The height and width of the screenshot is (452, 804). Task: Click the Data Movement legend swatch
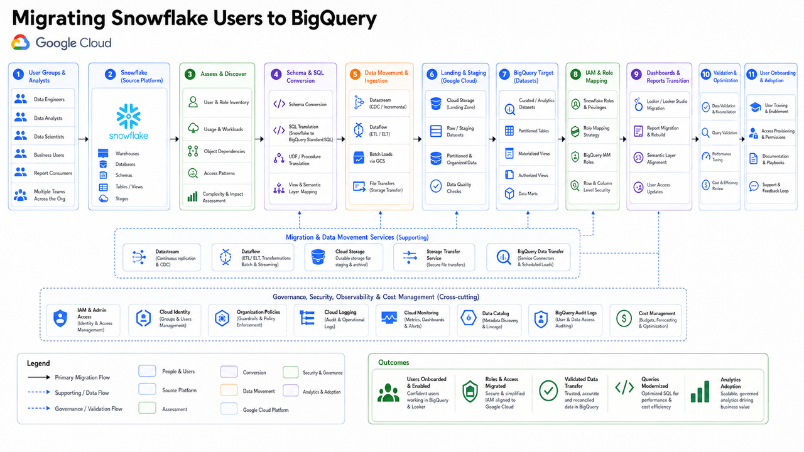229,390
